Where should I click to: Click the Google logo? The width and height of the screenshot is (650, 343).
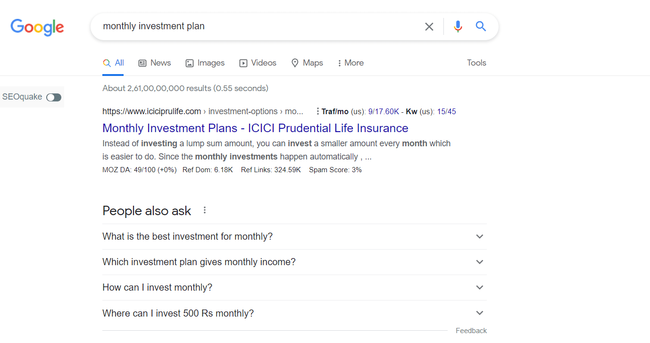[x=37, y=27]
